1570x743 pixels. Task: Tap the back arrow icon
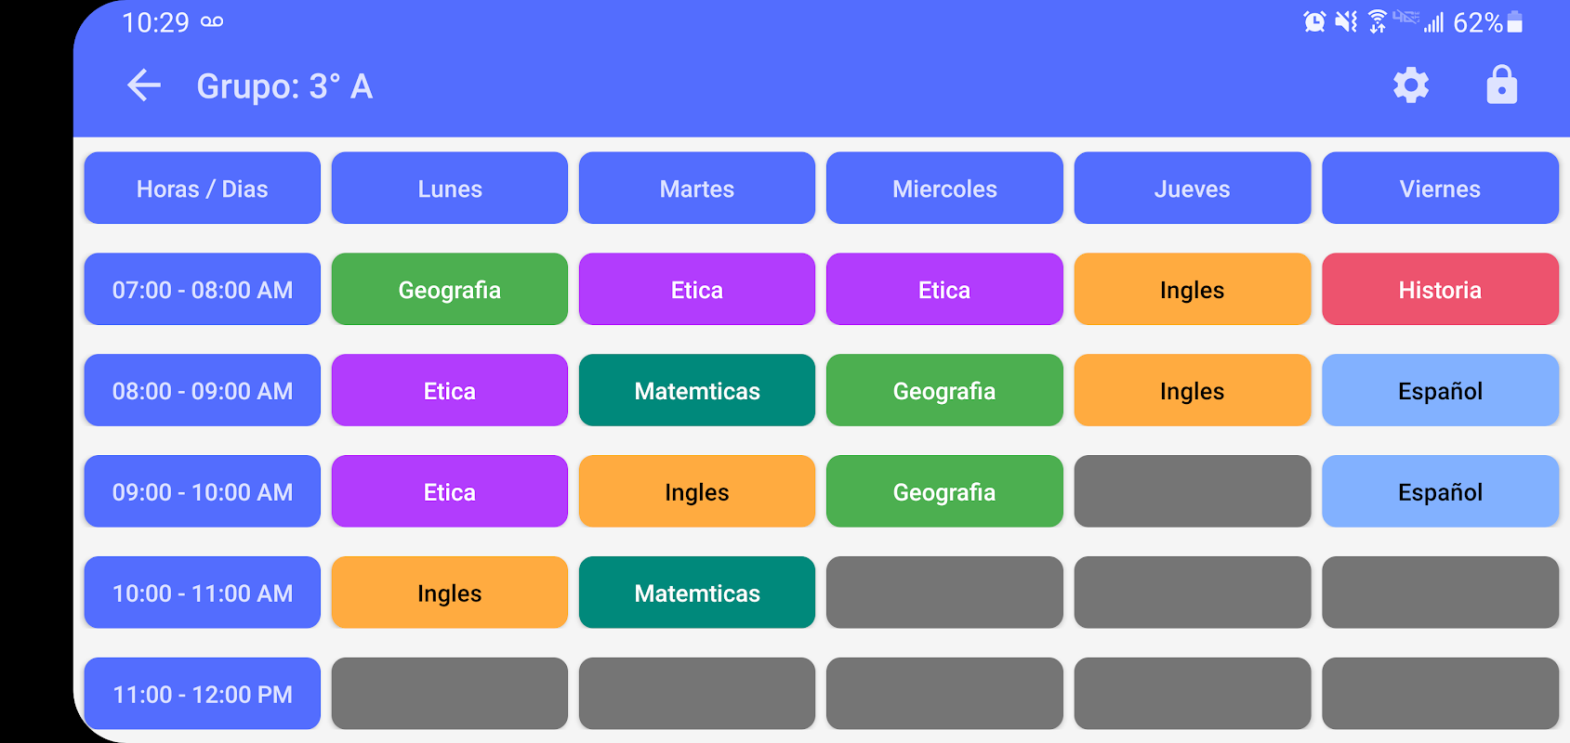(144, 85)
